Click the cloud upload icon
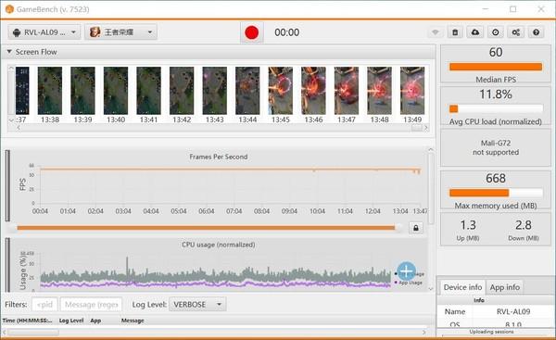This screenshot has height=340, width=556. coord(475,32)
